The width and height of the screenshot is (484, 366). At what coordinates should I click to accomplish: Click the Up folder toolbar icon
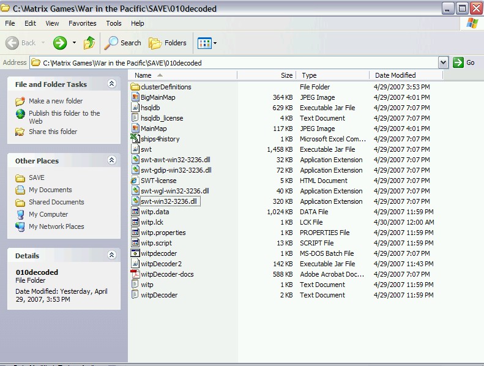(x=89, y=43)
